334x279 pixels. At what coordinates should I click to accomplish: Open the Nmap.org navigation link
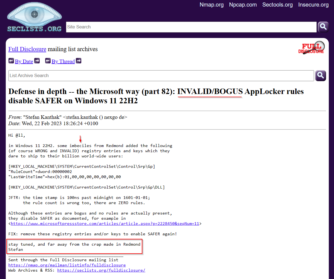coord(212,5)
